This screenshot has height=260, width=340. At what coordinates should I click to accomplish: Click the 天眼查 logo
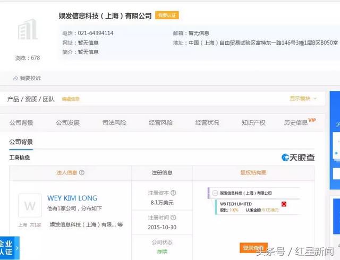pos(298,157)
